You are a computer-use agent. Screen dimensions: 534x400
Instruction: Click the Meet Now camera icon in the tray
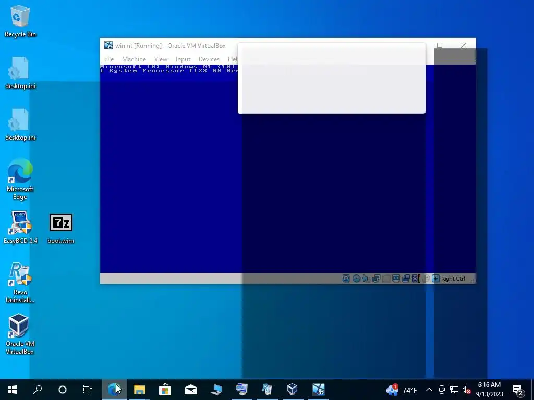pos(442,390)
